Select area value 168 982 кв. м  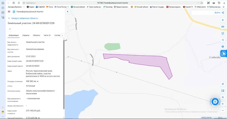[x=32, y=81]
